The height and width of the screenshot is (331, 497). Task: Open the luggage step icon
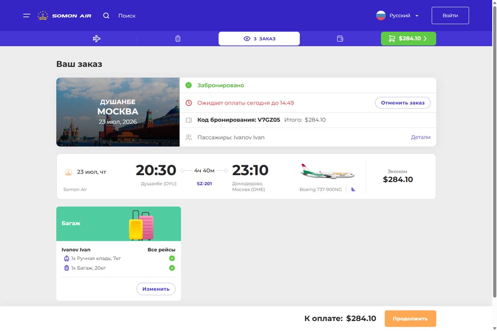pyautogui.click(x=178, y=39)
